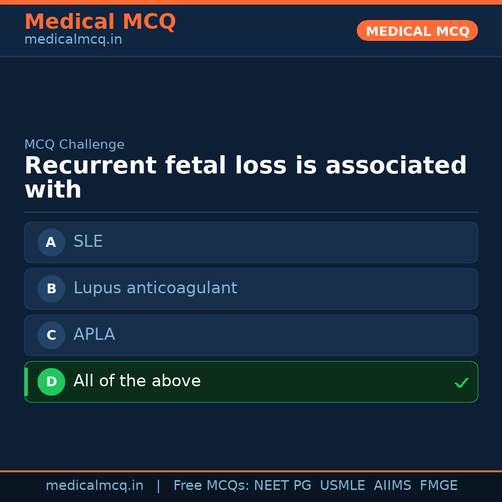Click the Medical MCQ logo text

coord(100,21)
